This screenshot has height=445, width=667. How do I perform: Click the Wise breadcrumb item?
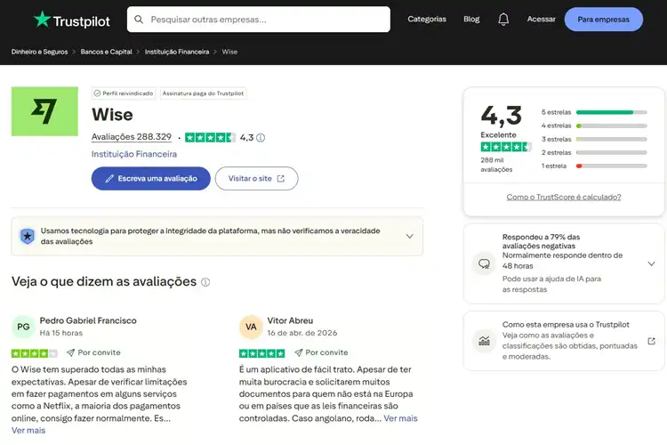pos(229,52)
